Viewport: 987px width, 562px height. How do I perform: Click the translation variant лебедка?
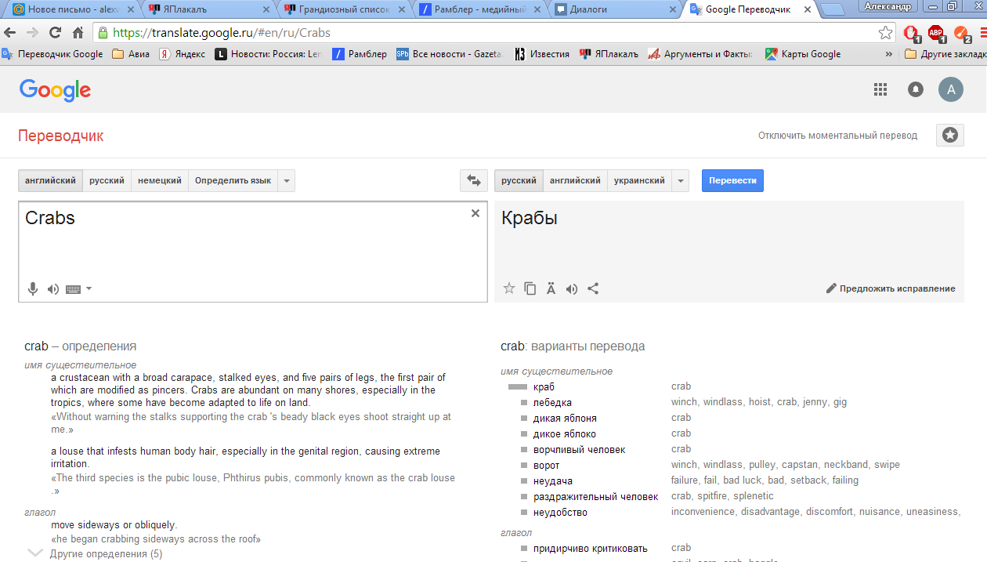pos(552,402)
